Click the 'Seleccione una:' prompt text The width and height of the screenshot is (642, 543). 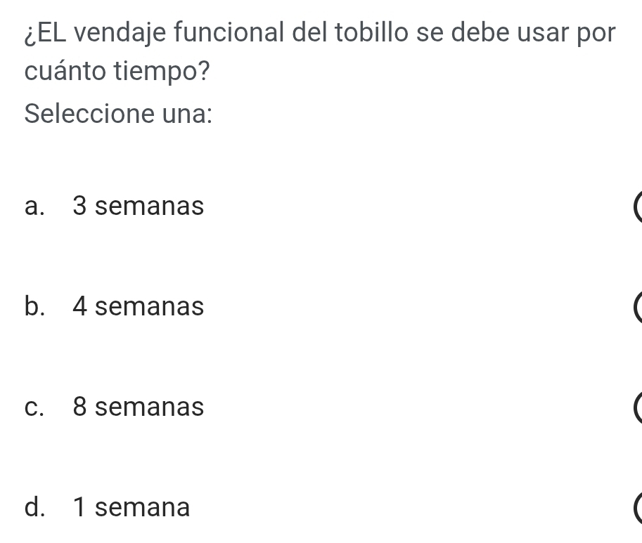click(x=119, y=113)
